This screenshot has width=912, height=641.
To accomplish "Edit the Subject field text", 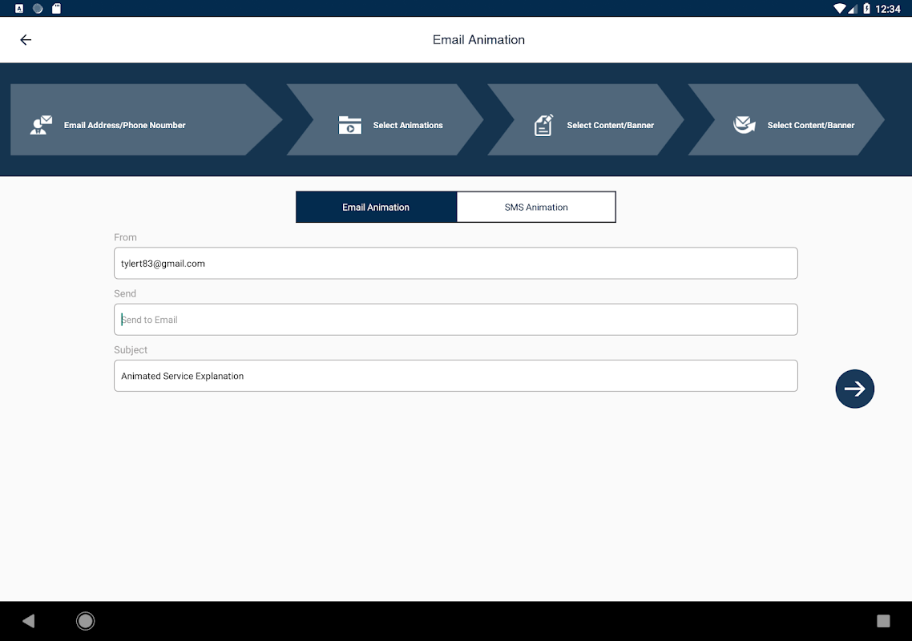I will coord(455,376).
